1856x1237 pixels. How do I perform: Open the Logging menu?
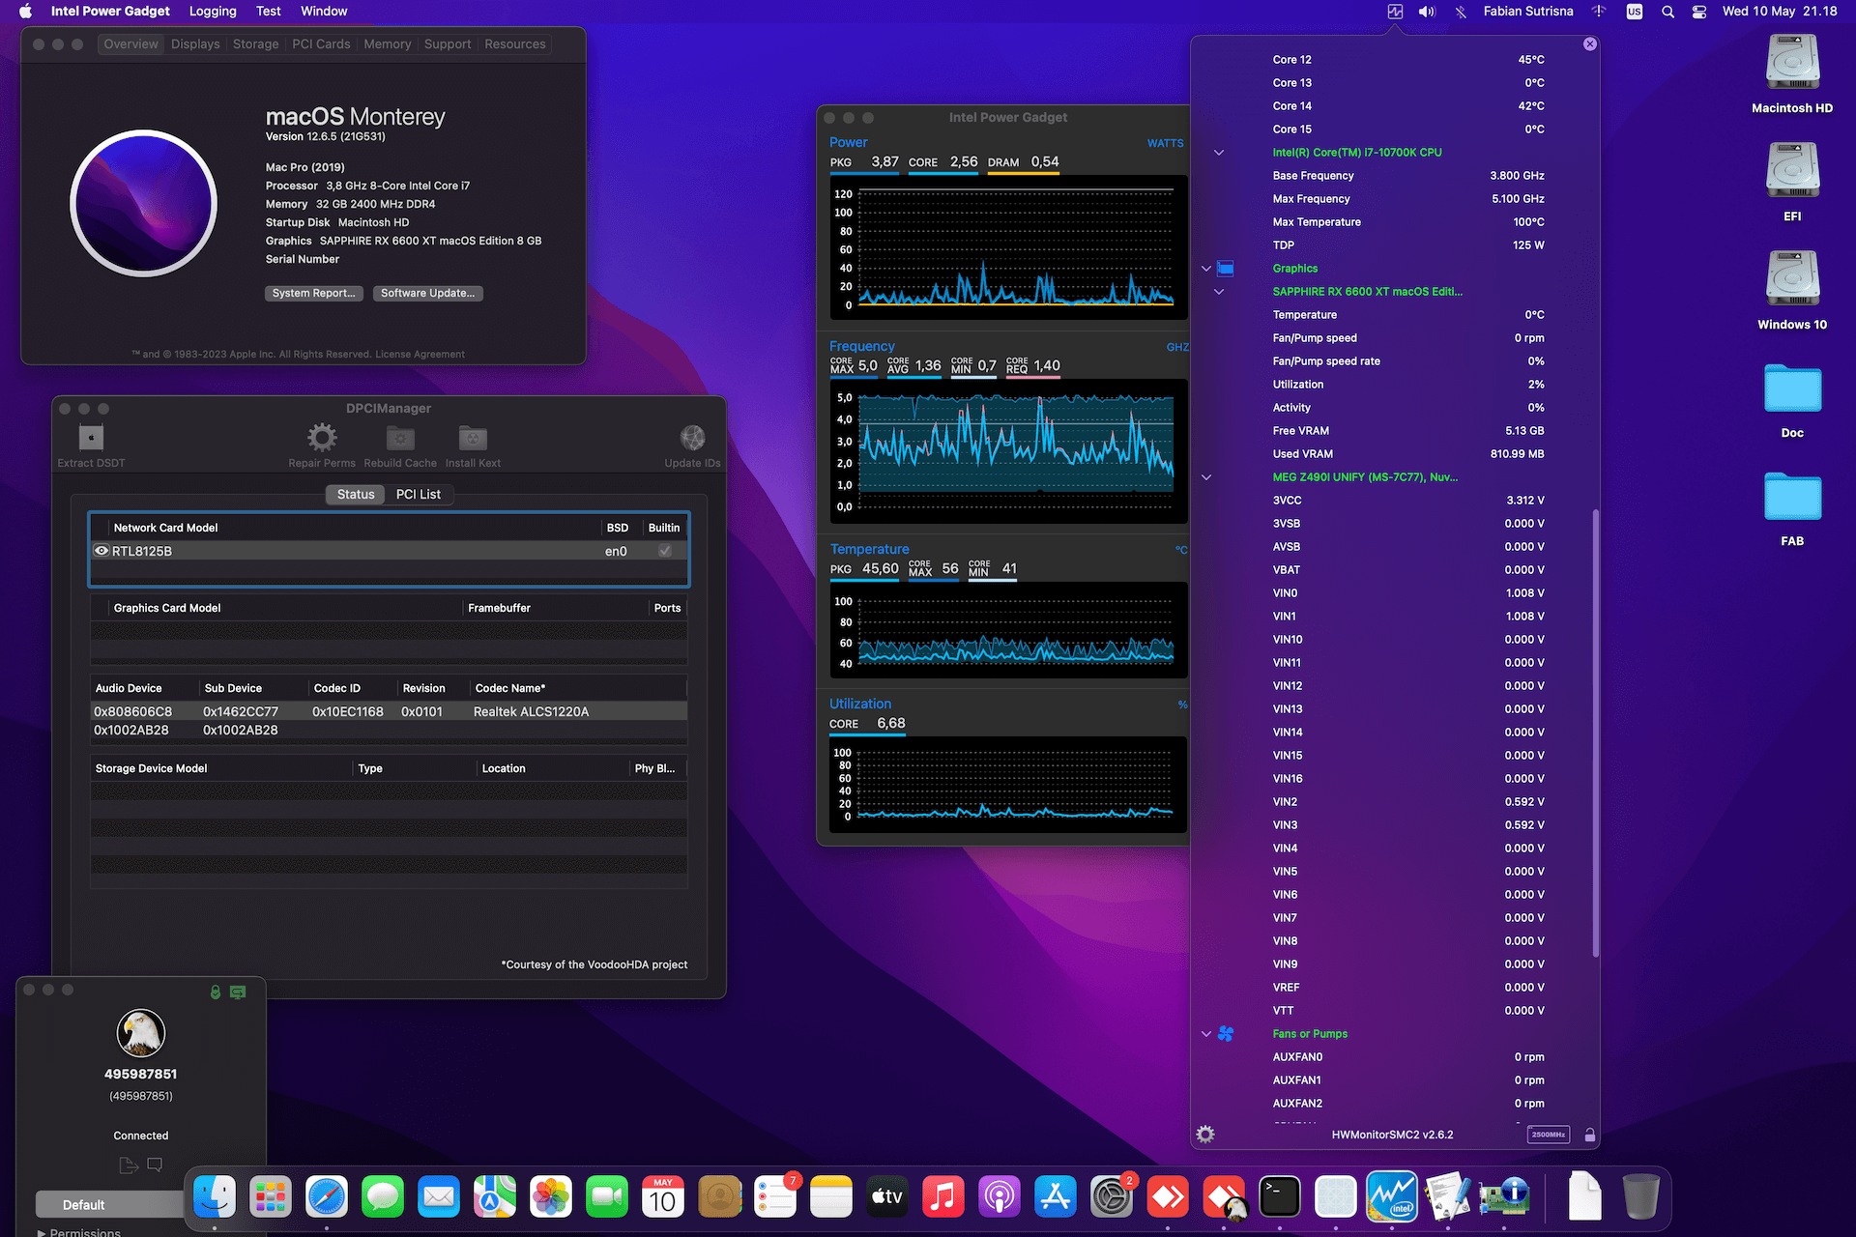(213, 12)
